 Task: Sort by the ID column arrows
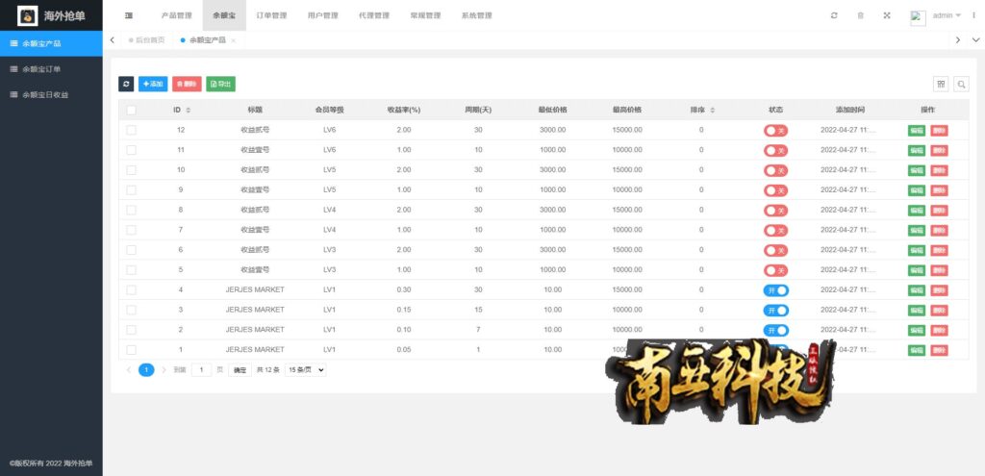(188, 111)
